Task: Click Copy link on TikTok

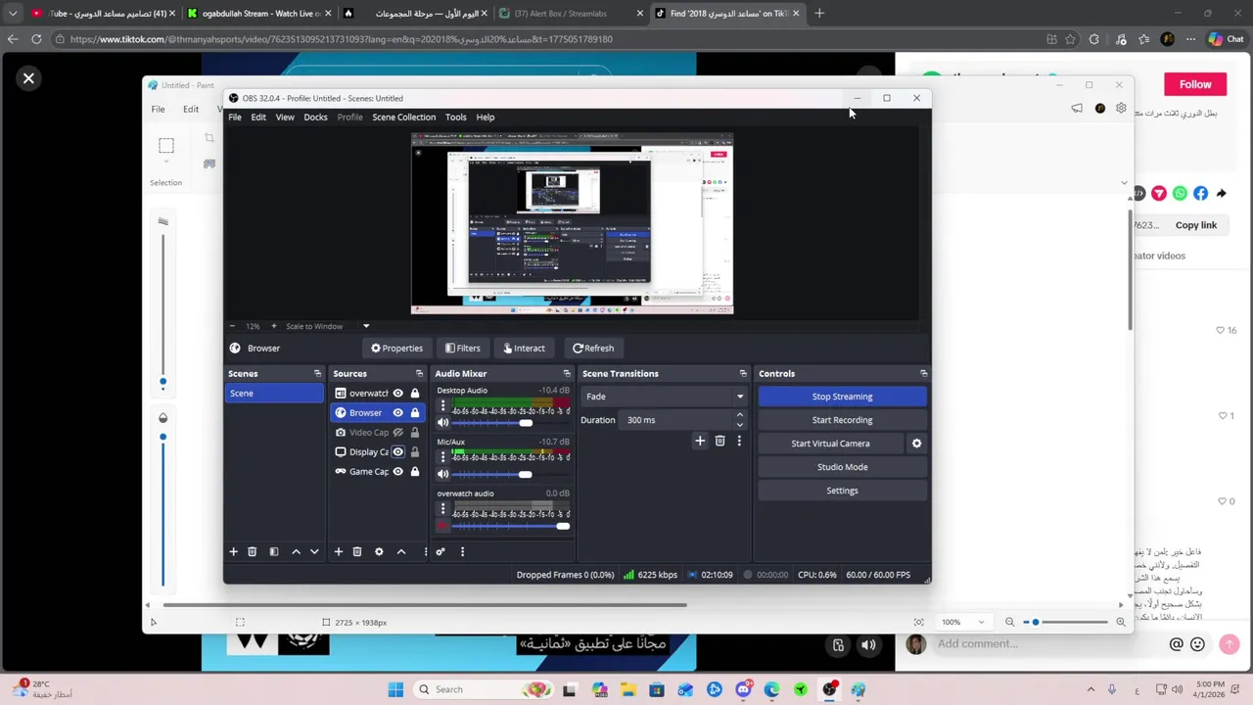Action: pos(1196,225)
